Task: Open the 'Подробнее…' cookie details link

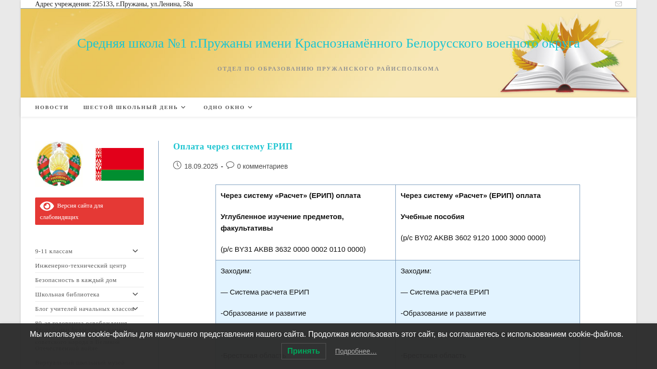Action: 356,351
